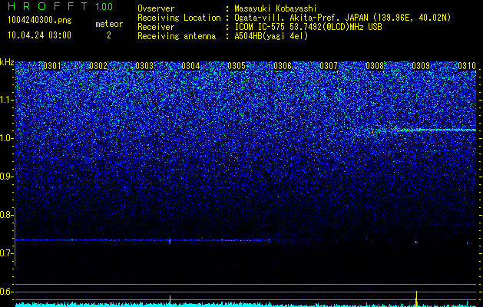Click the 0.7 frequency axis label
This screenshot has width=483, height=307.
[x=5, y=253]
